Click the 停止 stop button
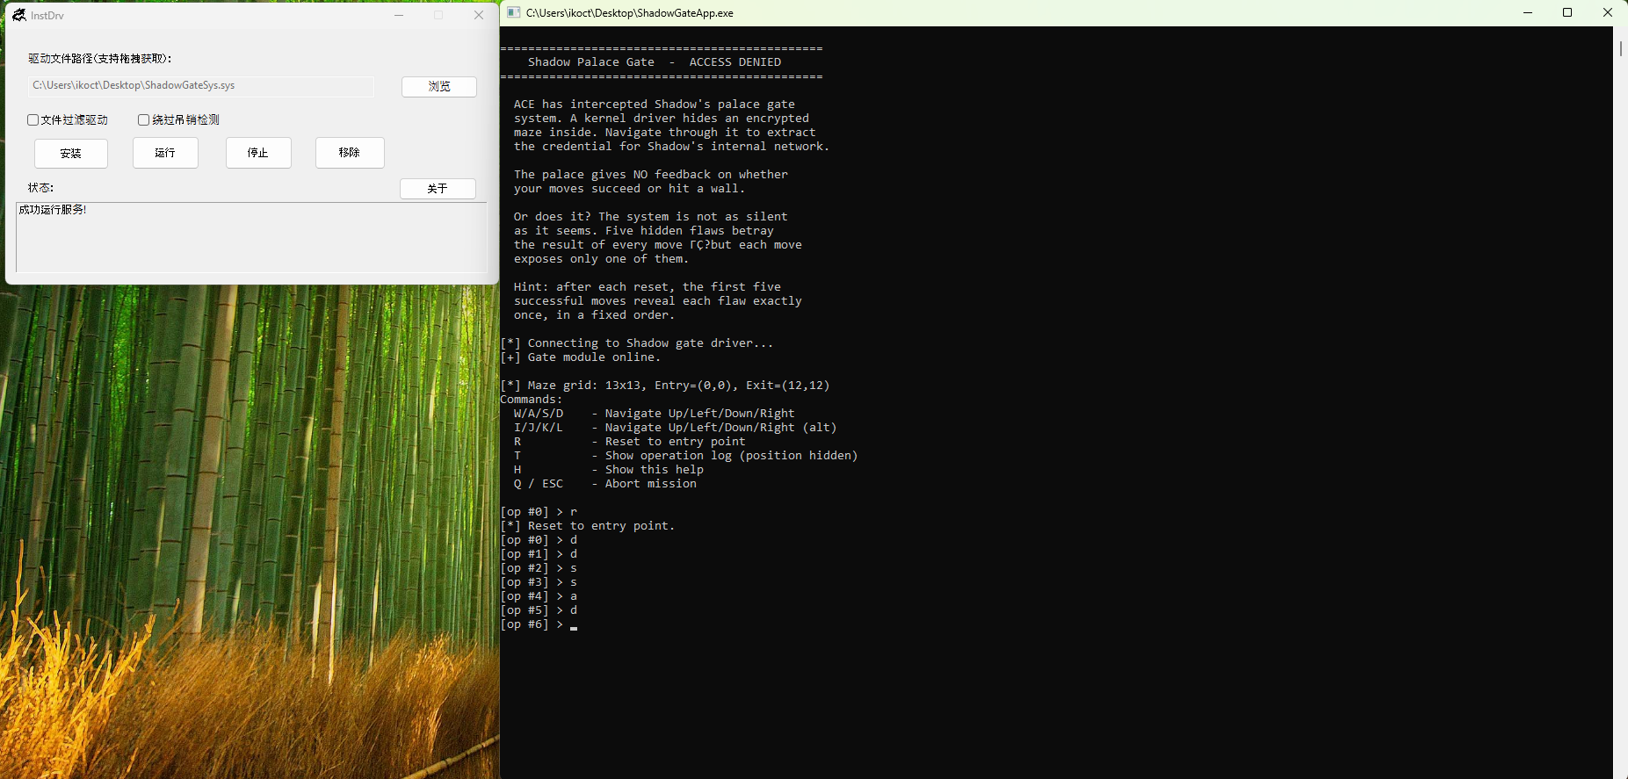 (x=258, y=153)
